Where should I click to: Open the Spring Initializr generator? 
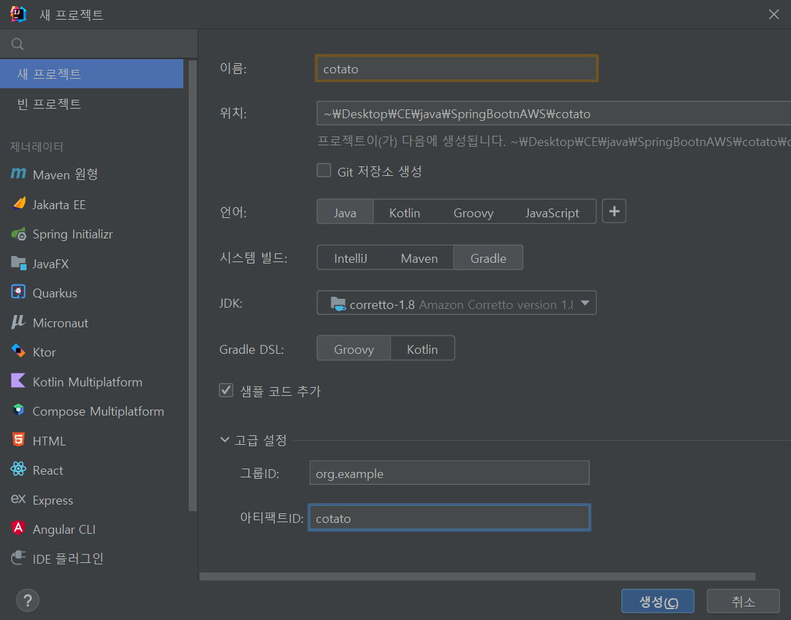coord(92,234)
